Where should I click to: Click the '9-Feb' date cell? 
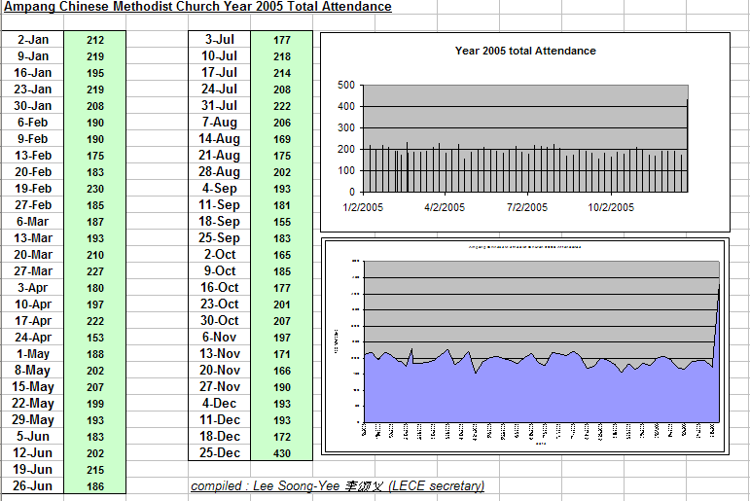[33, 139]
